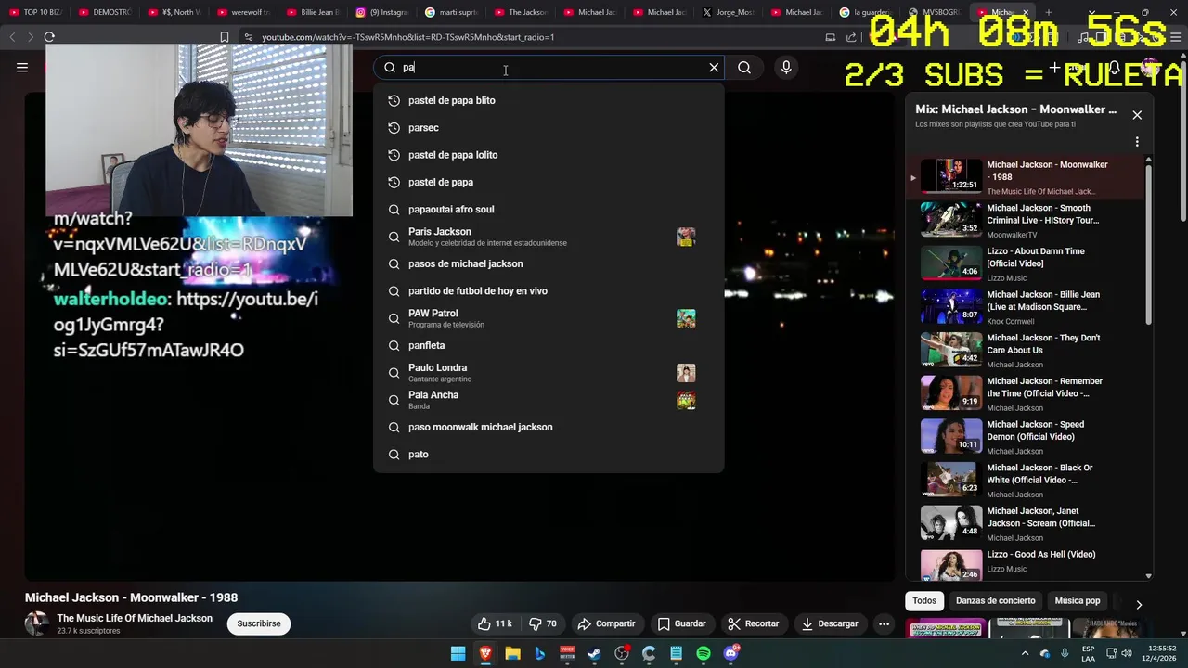Save the video with the Guardar button
1188x668 pixels.
point(682,623)
